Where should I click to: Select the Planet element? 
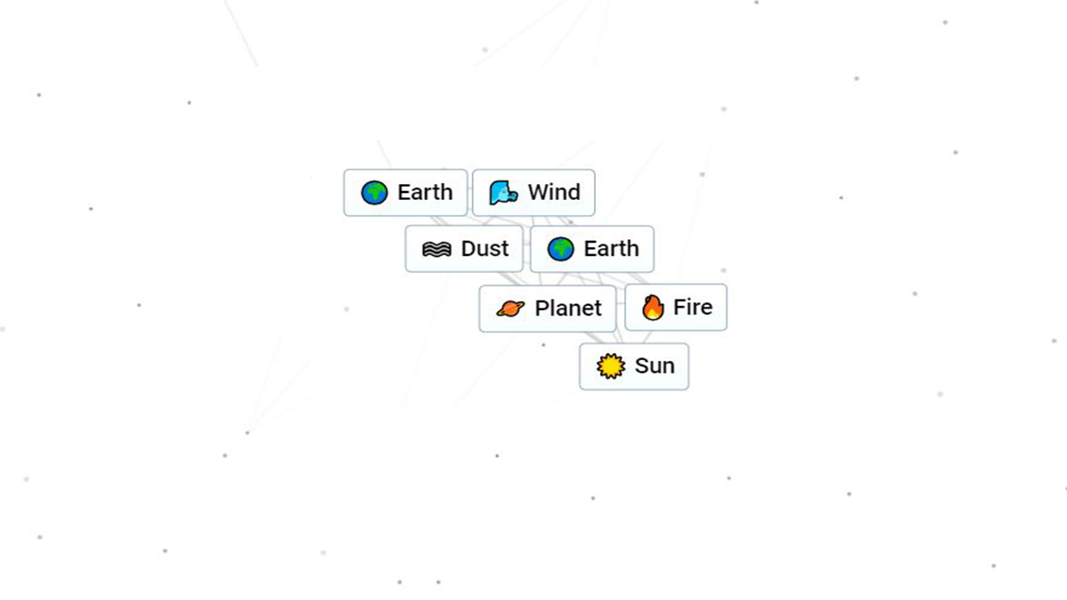click(x=547, y=308)
